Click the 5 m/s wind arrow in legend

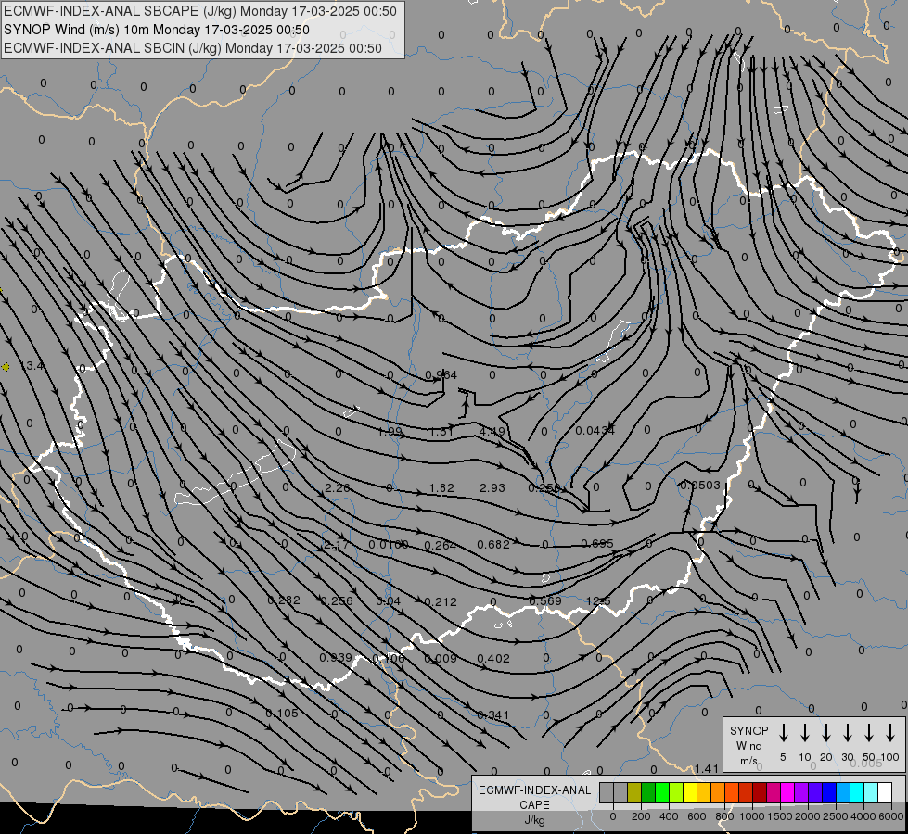click(783, 733)
